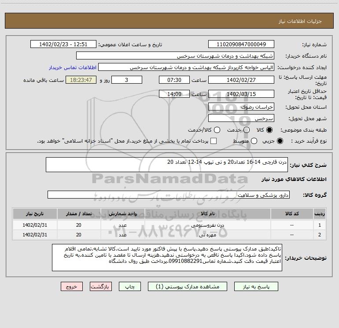
Task: Click the request creator field الیاس خواجه
Action: (186, 67)
